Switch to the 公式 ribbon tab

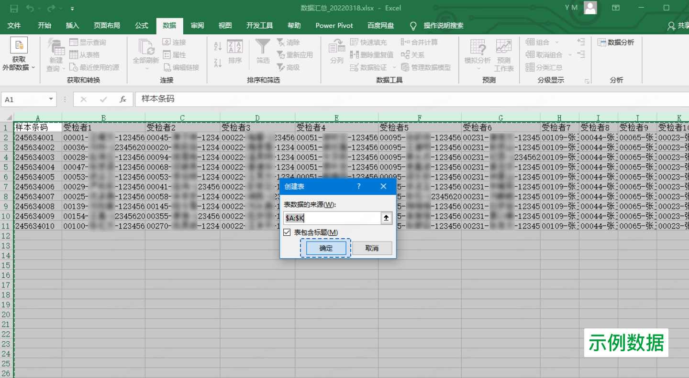click(141, 26)
